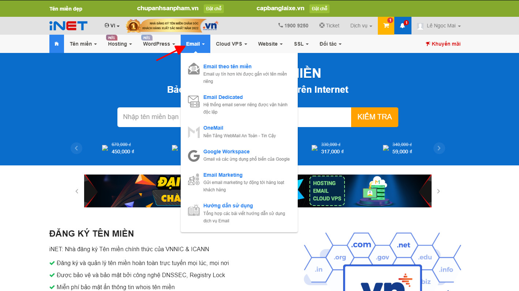The image size is (519, 291).
Task: Click the Email theo tên miền mail icon
Action: [x=193, y=69]
